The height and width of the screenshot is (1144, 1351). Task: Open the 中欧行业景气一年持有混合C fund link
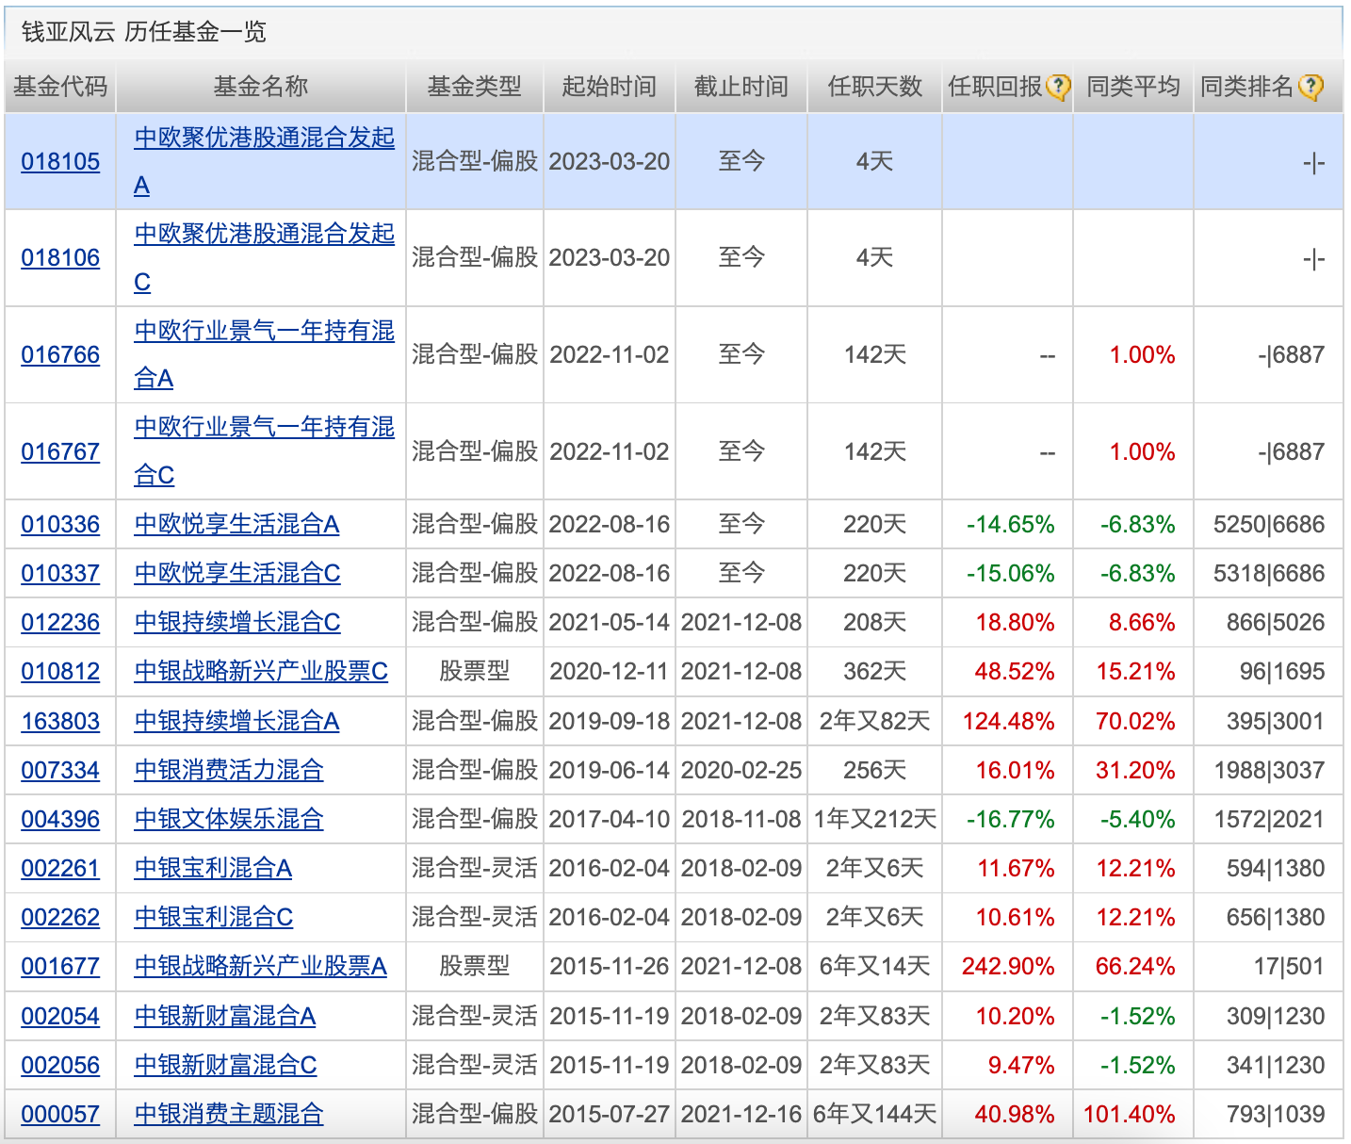(264, 451)
